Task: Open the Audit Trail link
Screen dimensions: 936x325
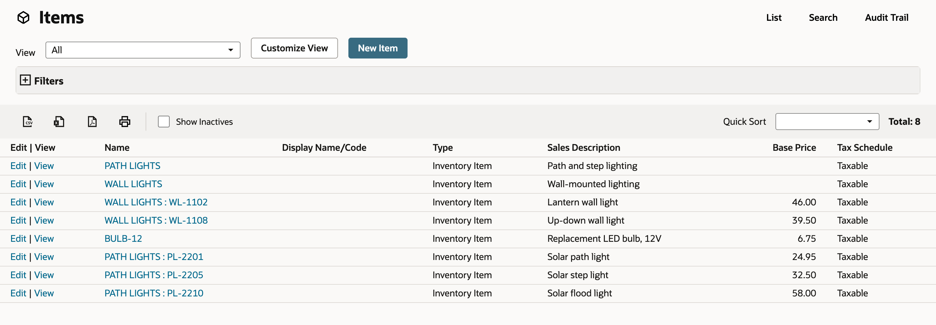Action: tap(887, 18)
